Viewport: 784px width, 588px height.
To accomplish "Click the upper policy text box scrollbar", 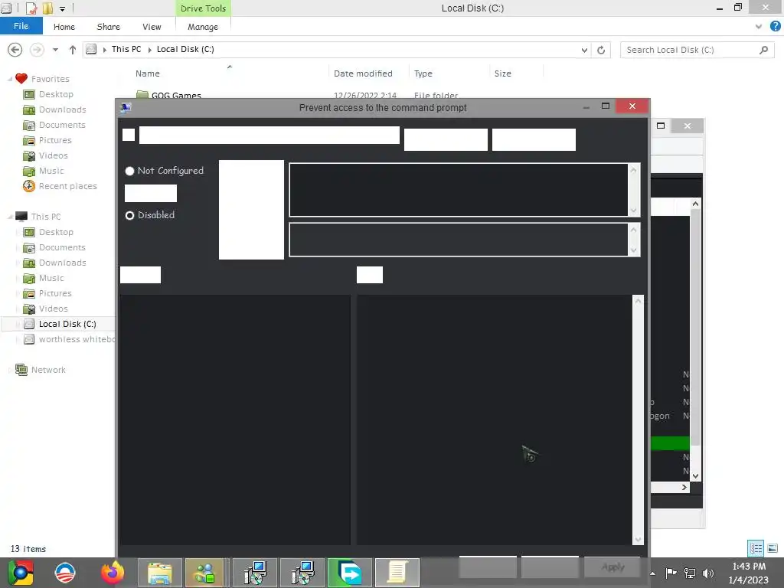I will click(633, 190).
